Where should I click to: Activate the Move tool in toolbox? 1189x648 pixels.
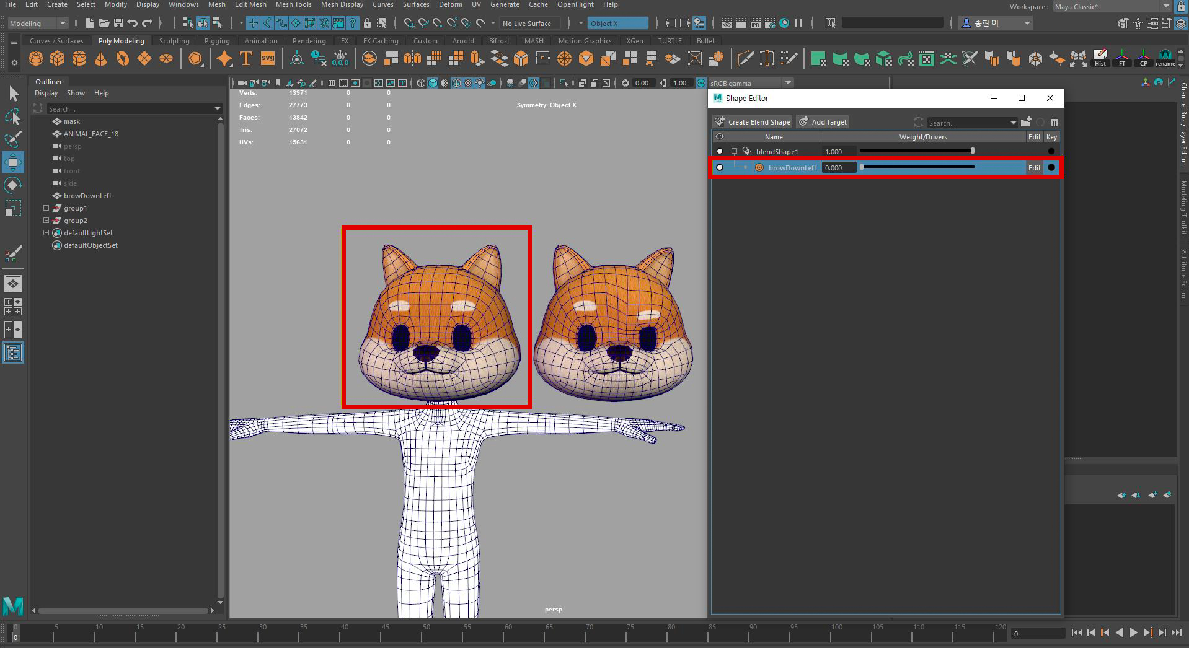pyautogui.click(x=13, y=162)
